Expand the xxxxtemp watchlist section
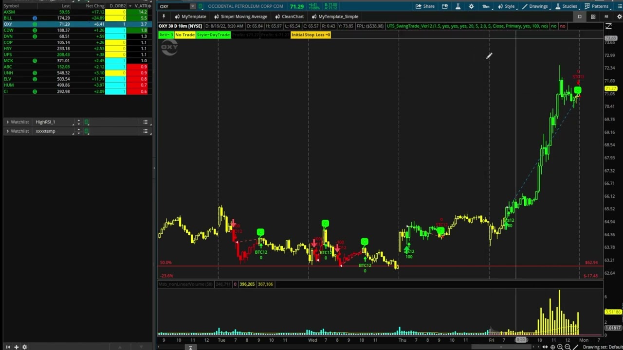Viewport: 623px width, 350px height. pyautogui.click(x=7, y=131)
